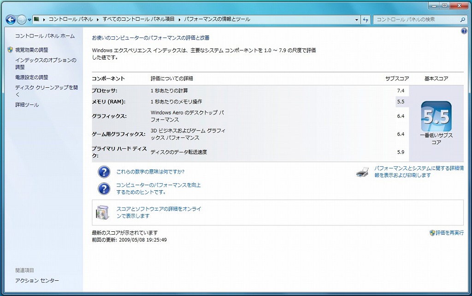Expand arrow after すべてのコントロール パネル項目
The height and width of the screenshot is (296, 472).
pyautogui.click(x=180, y=19)
